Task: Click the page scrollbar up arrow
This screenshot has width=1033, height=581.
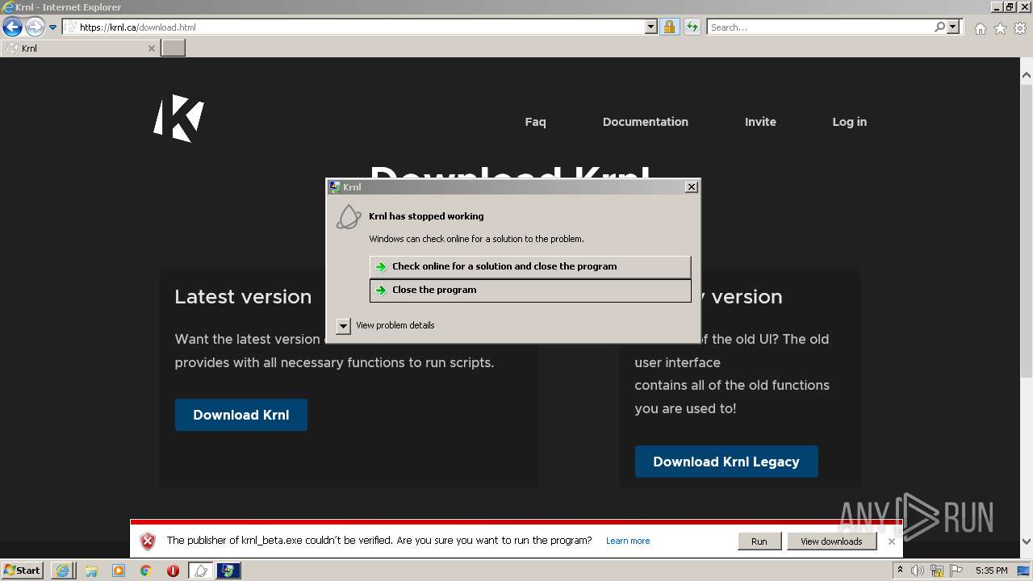Action: coord(1026,76)
